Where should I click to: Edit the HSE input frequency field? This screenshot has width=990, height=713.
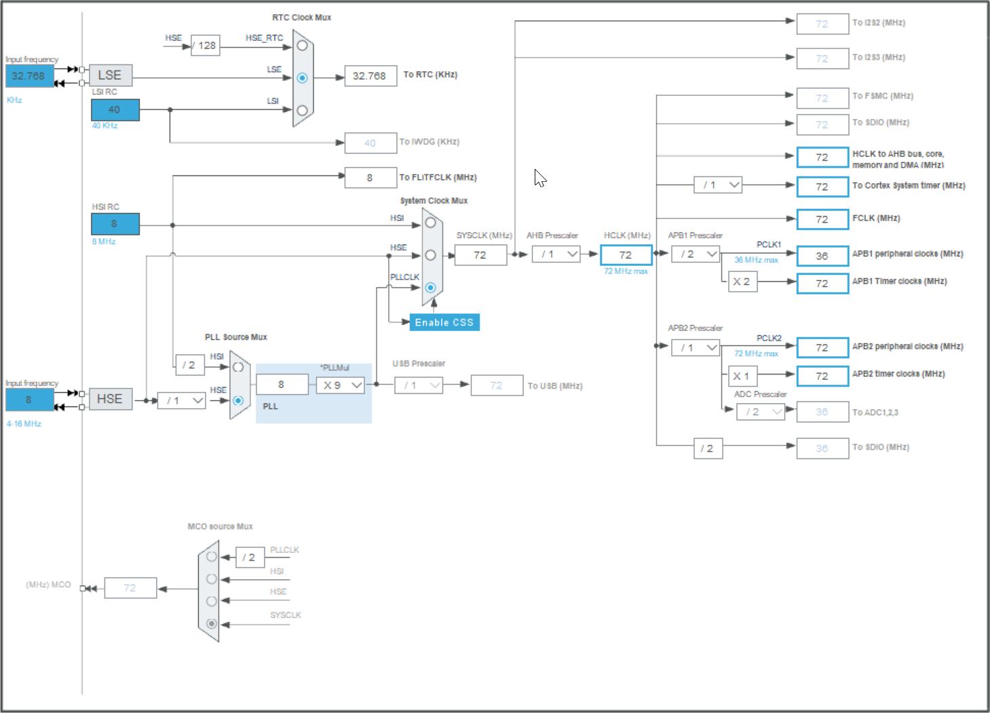[29, 400]
